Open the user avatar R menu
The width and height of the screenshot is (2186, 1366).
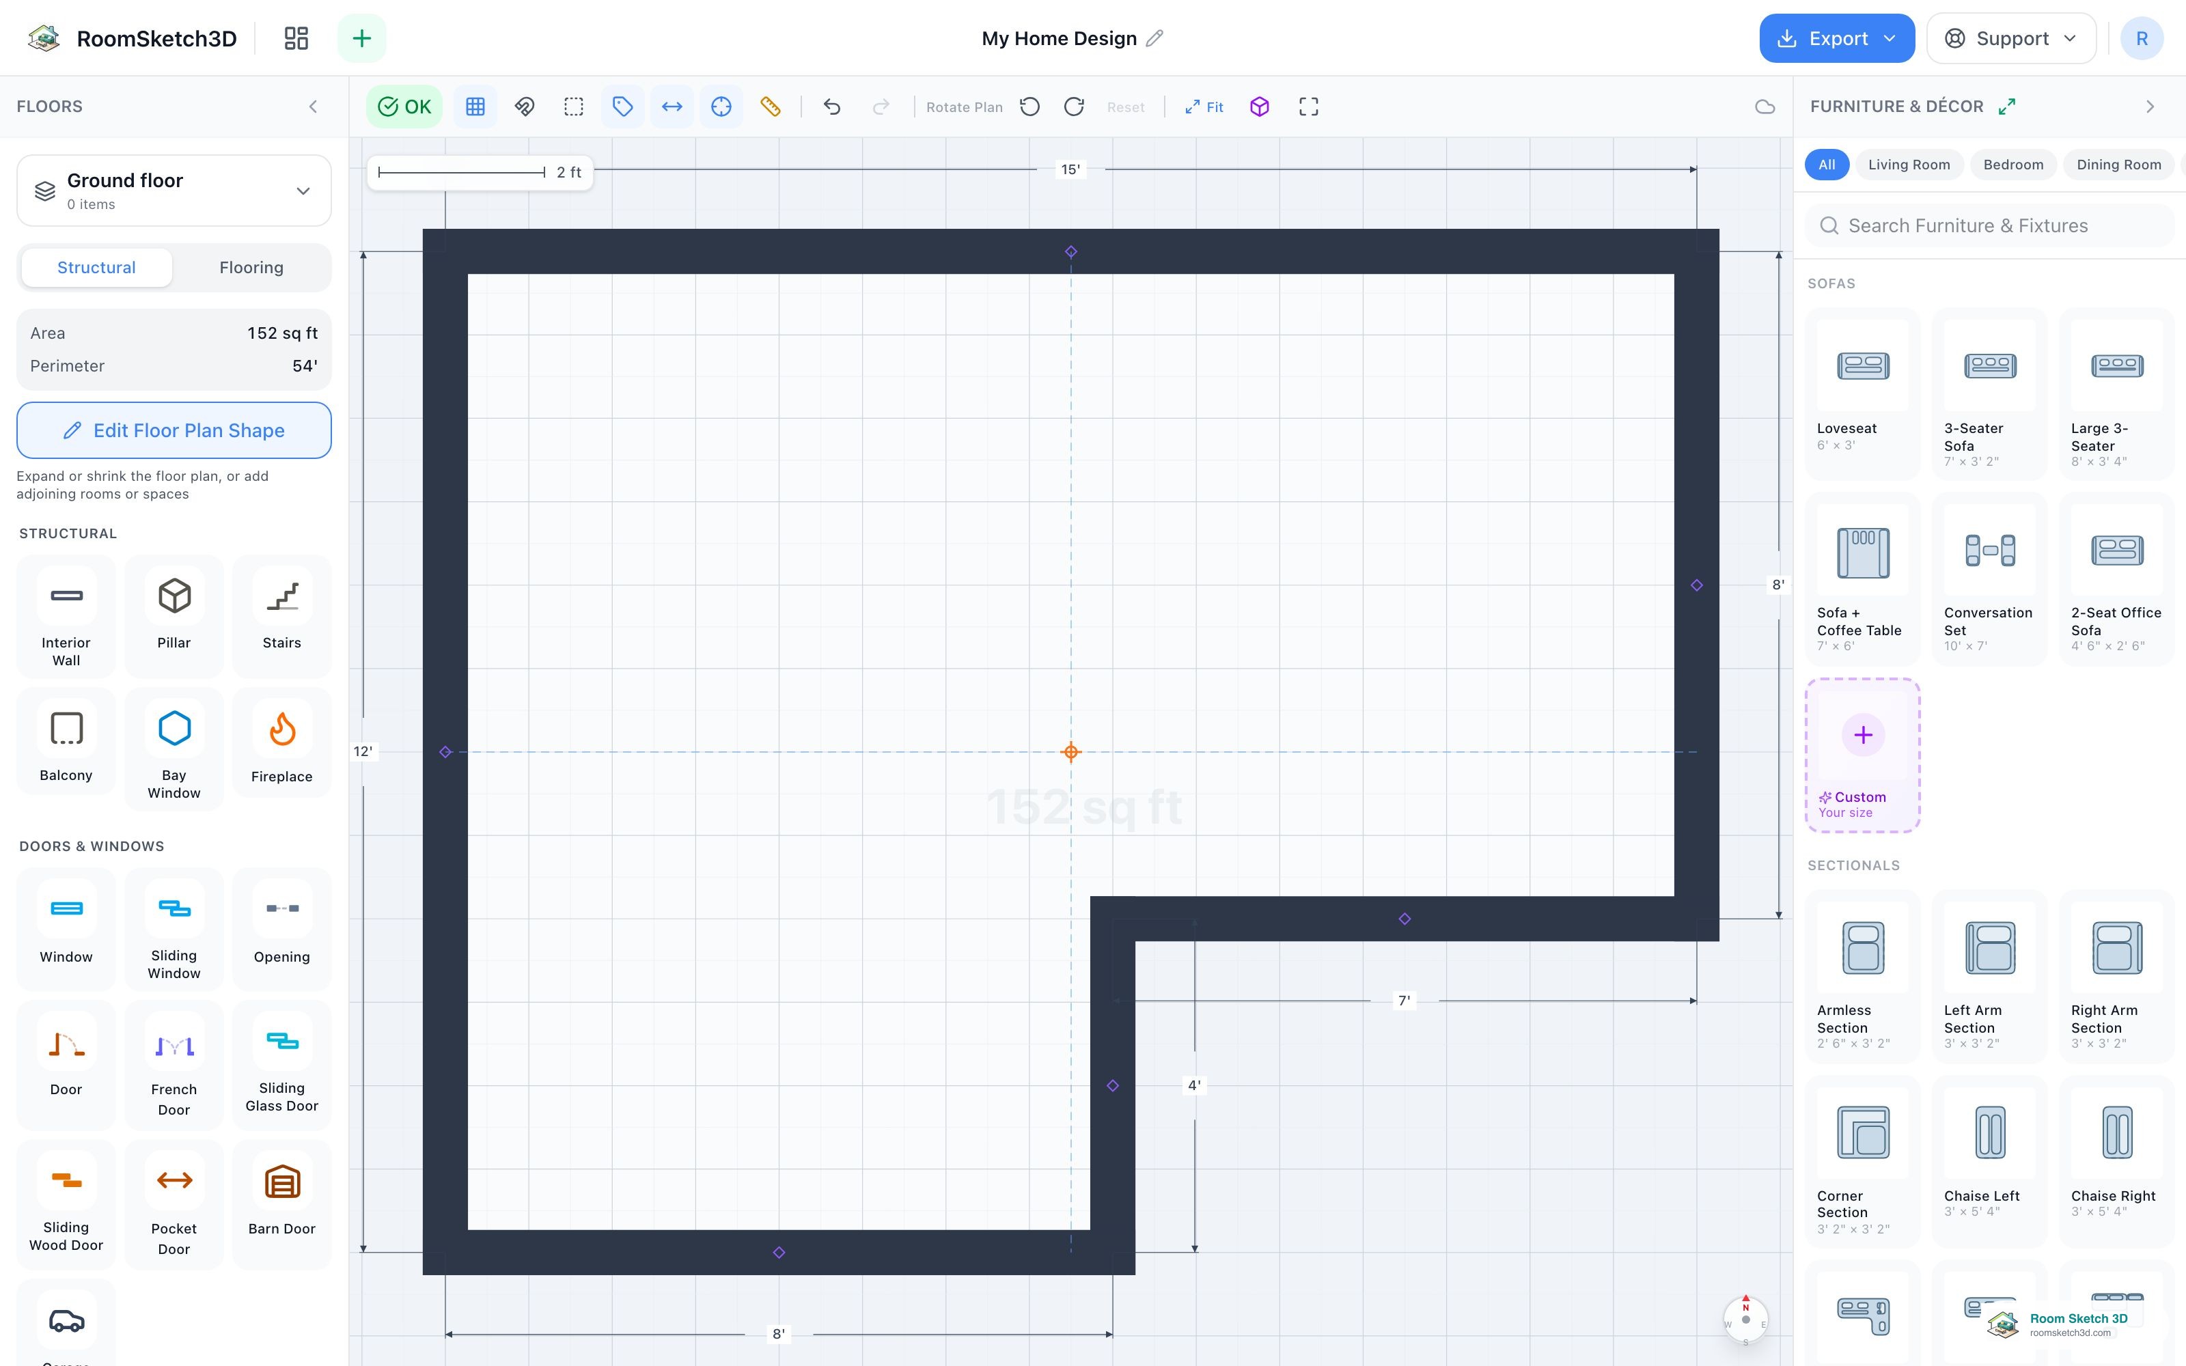pos(2142,38)
